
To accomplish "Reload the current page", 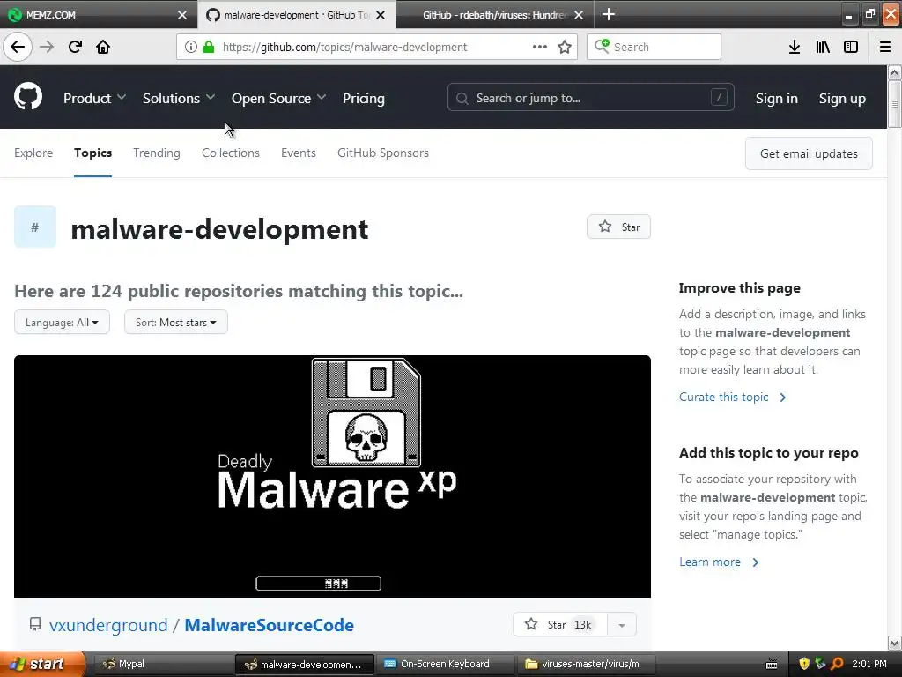I will (x=75, y=47).
